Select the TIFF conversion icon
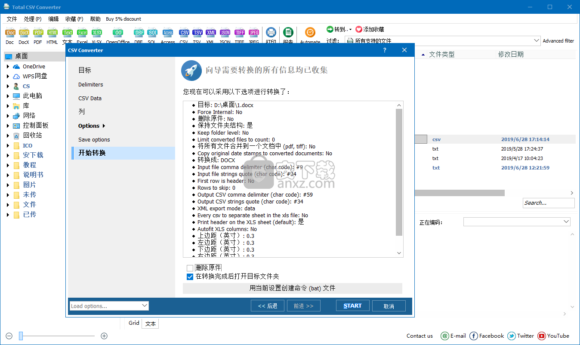 coord(240,32)
